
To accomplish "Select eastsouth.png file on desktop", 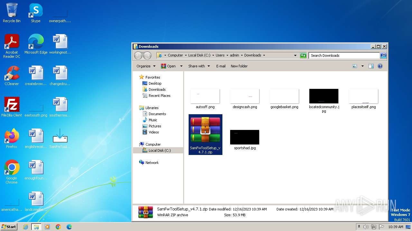I will click(36, 109).
